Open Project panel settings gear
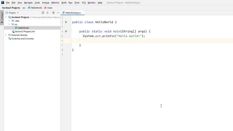This screenshot has height=131, width=233. (54, 13)
